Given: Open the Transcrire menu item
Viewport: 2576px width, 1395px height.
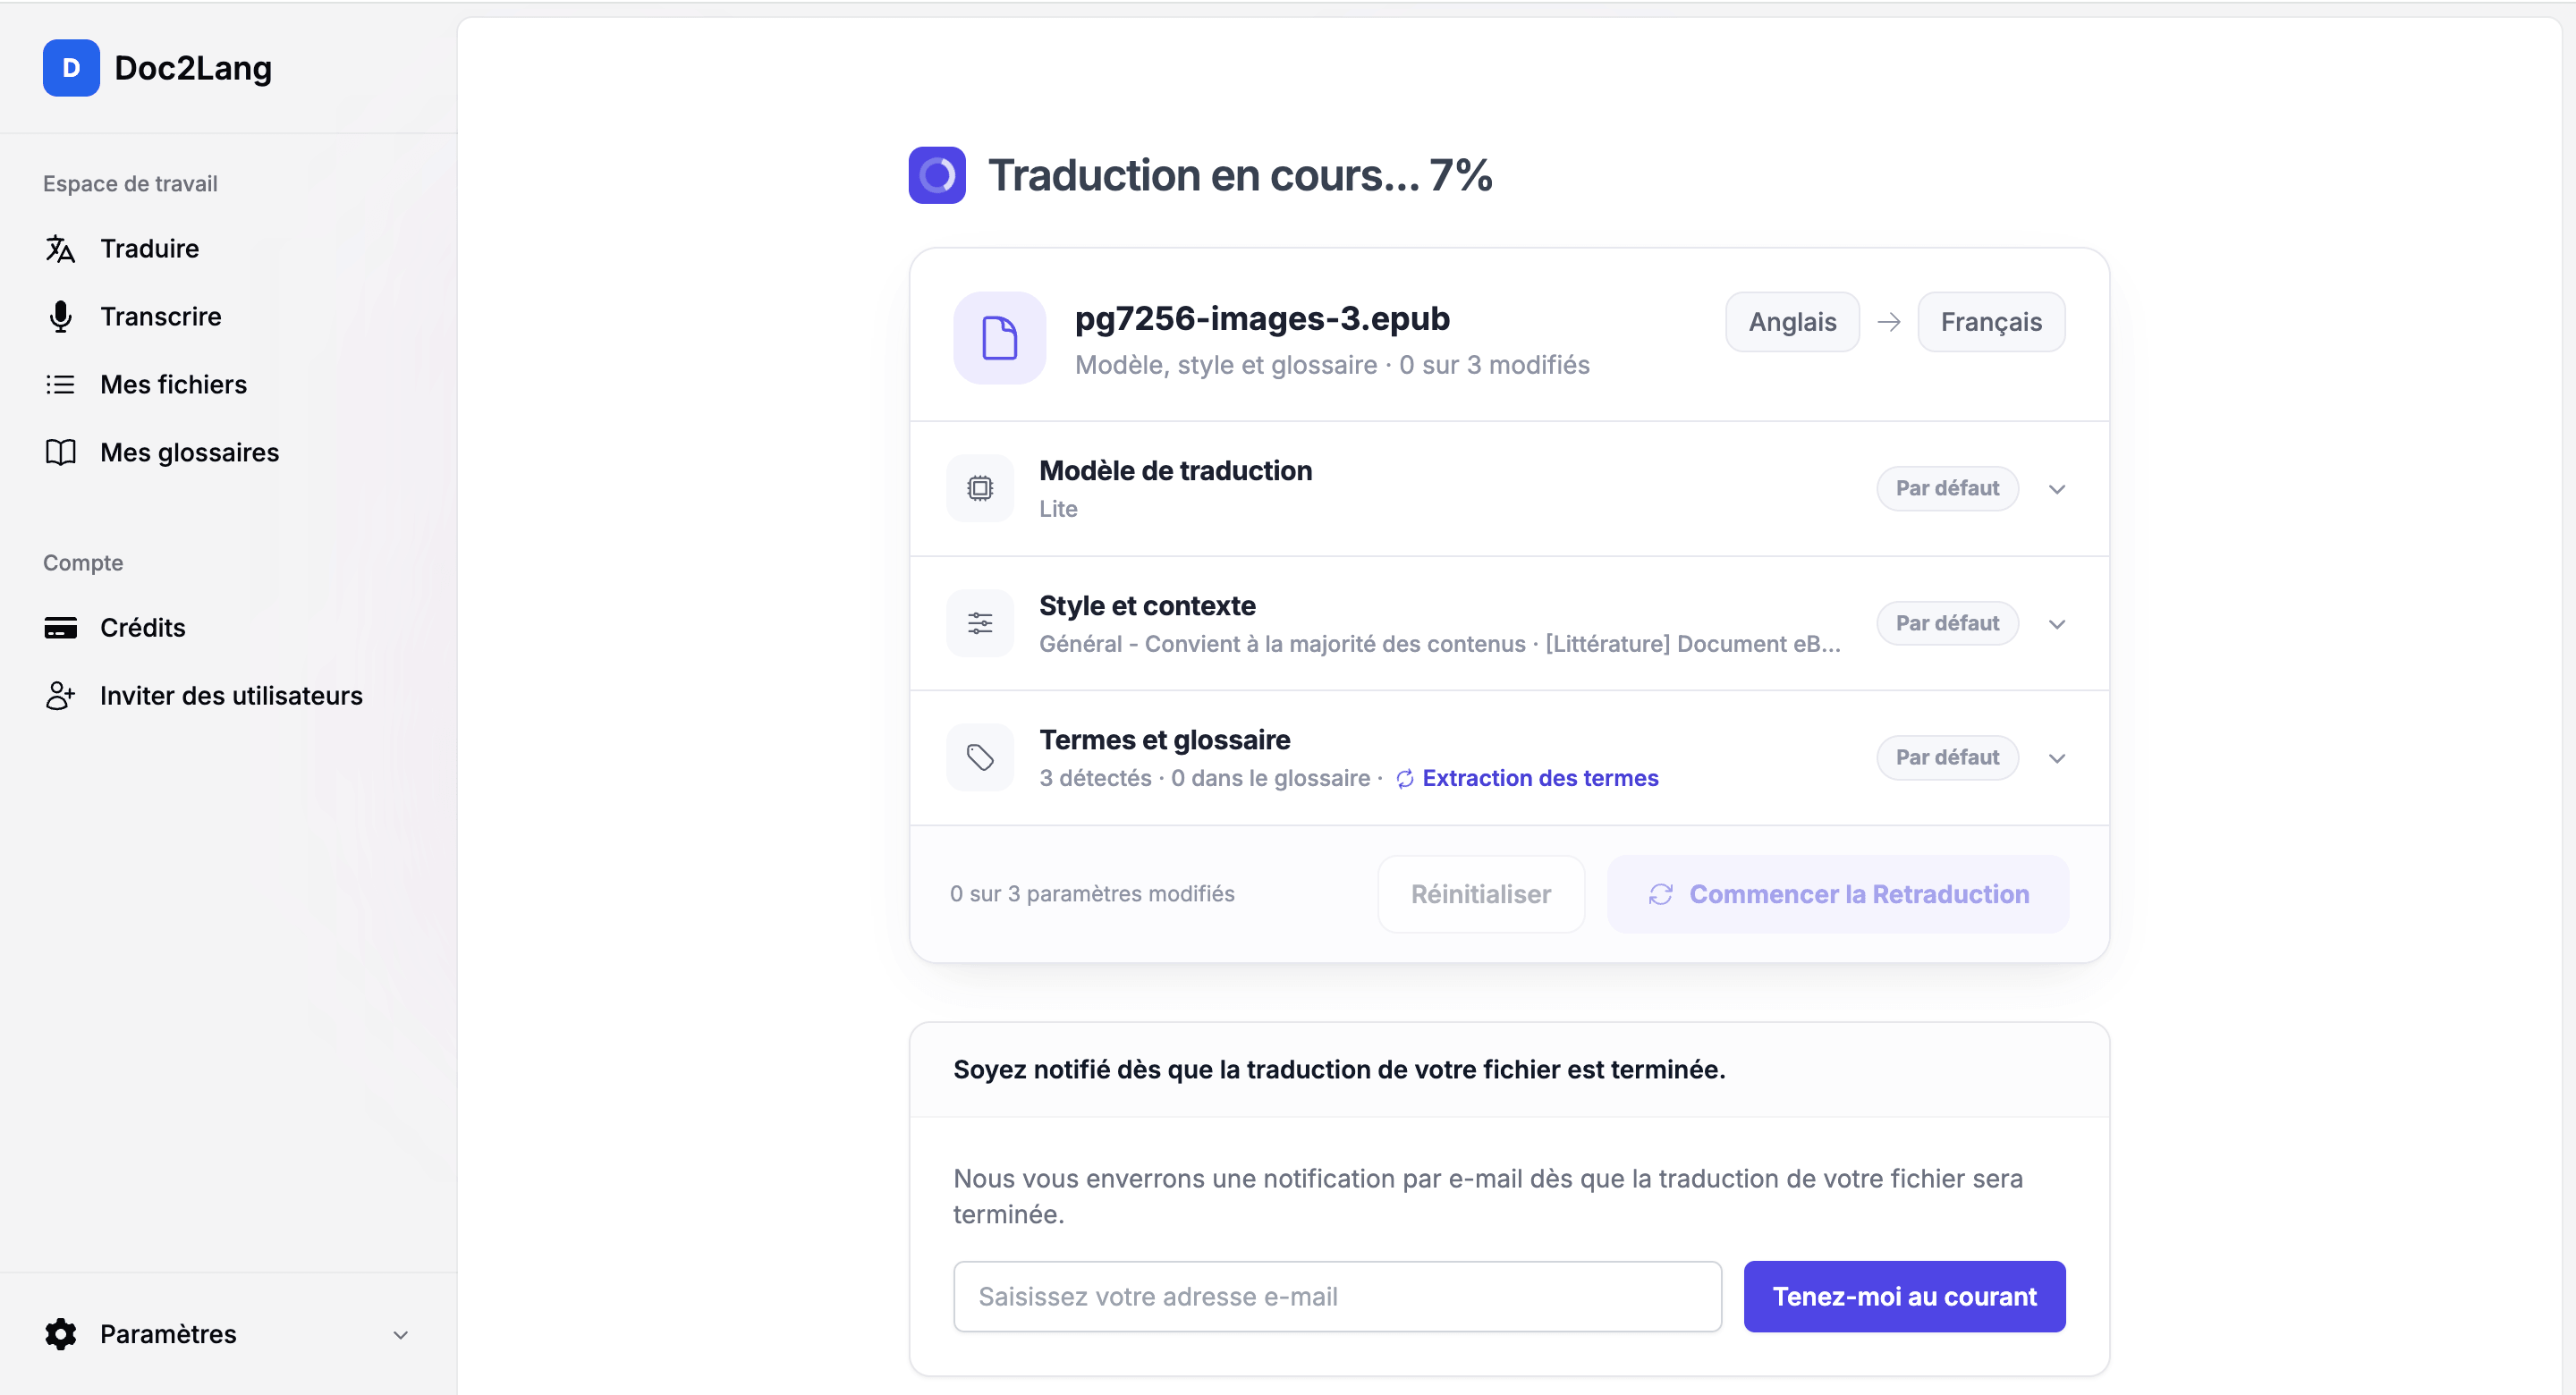Looking at the screenshot, I should tap(161, 316).
